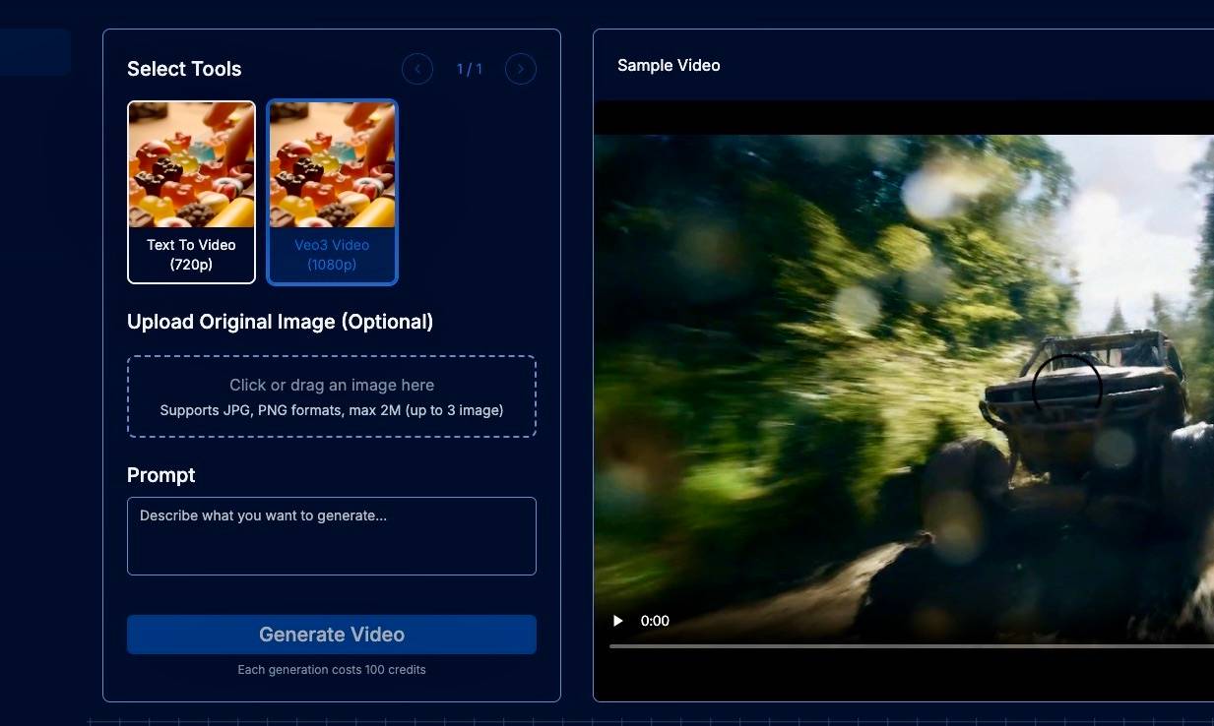Screen dimensions: 1214x726
Task: Click the candy thumbnail of Text To Video
Action: (191, 164)
